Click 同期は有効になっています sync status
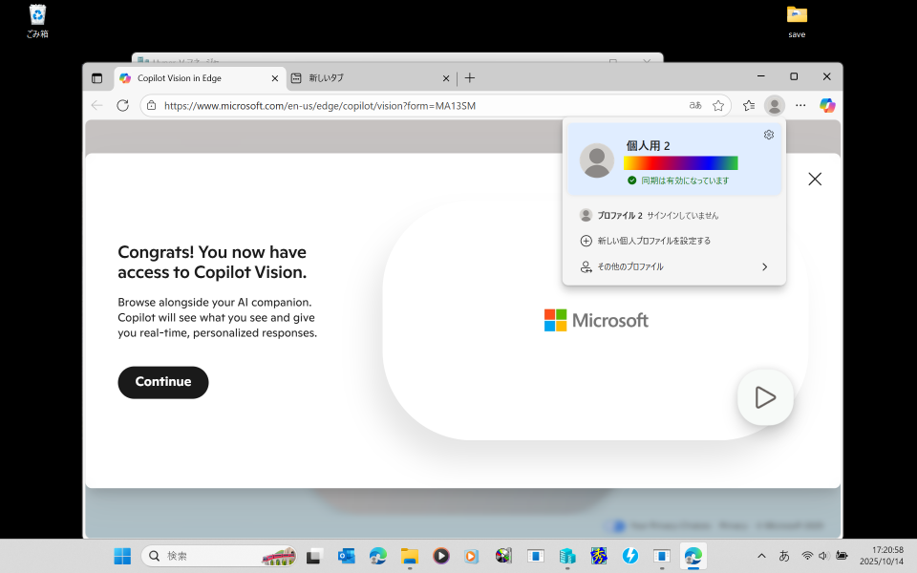Viewport: 917px width, 573px height. 678,180
